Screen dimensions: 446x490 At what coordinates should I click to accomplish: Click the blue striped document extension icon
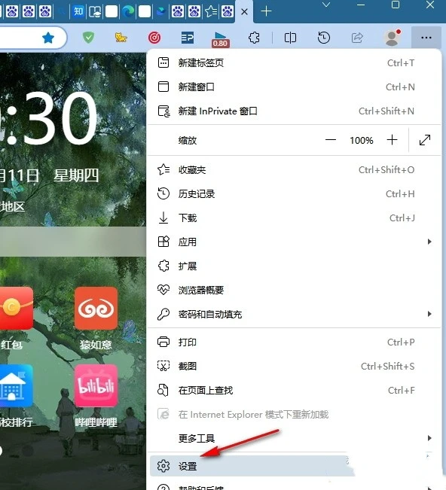188,38
